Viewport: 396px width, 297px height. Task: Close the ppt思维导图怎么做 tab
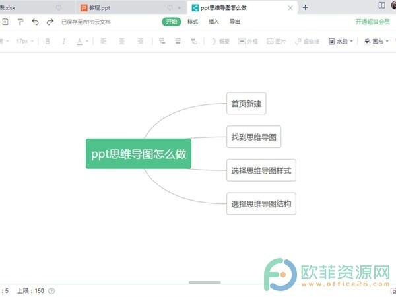point(290,8)
